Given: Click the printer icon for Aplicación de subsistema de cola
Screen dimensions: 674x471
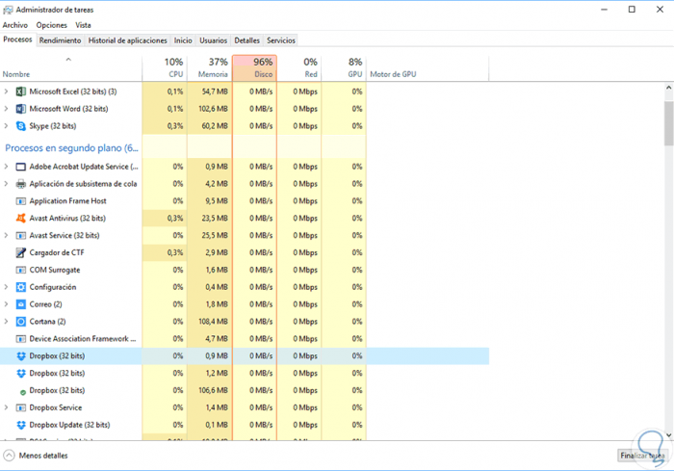Looking at the screenshot, I should click(20, 184).
